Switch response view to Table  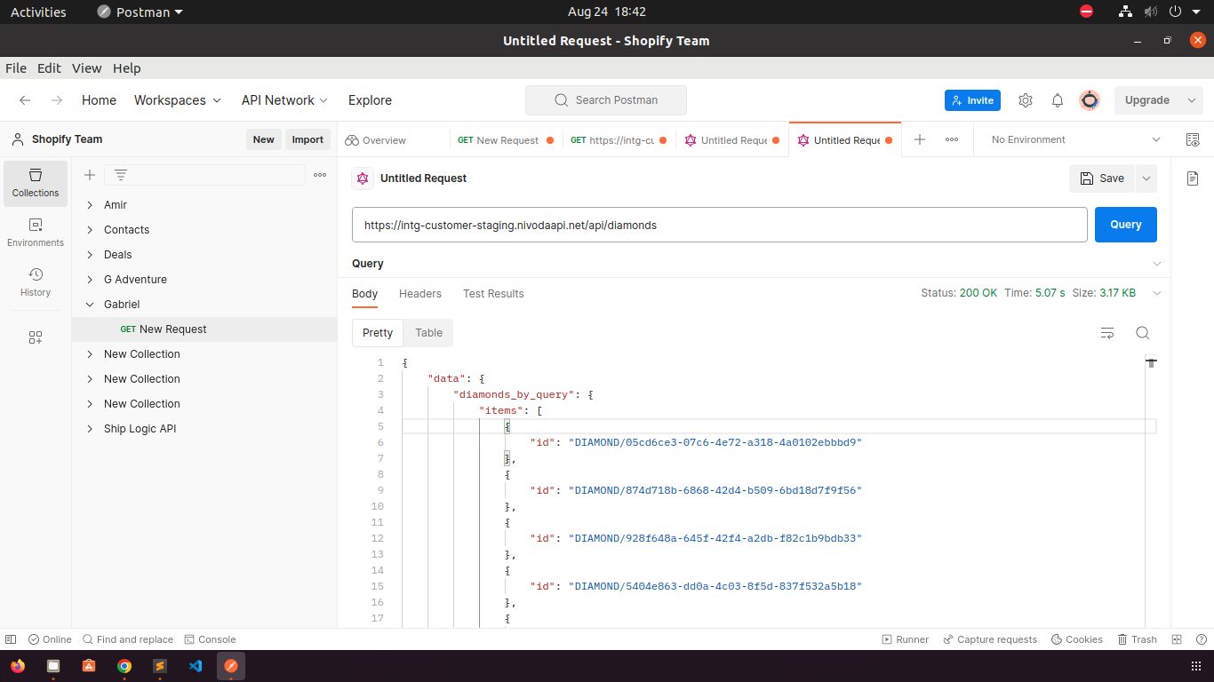tap(428, 332)
